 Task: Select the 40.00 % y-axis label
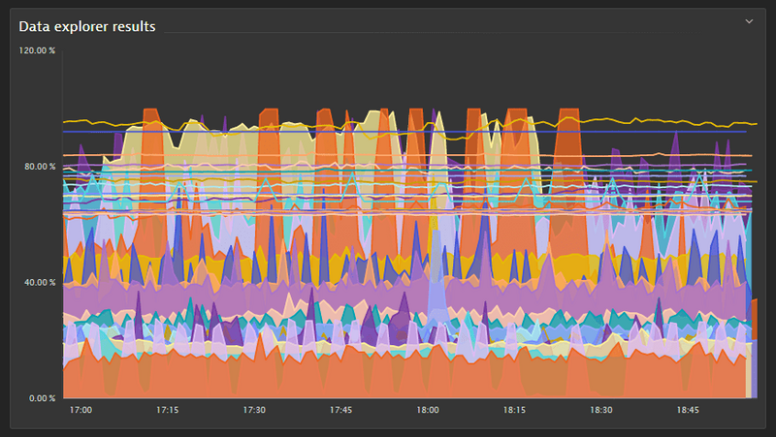(40, 283)
